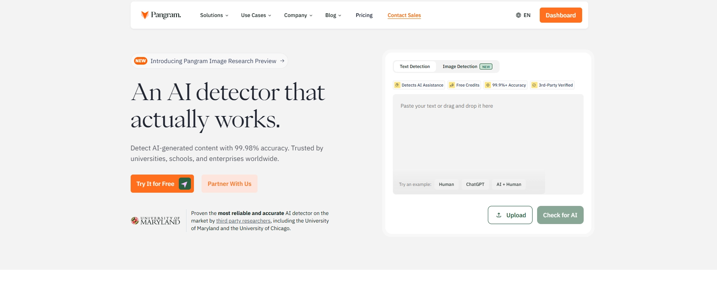
Task: Click the orange NEW badge in the banner
Action: [141, 61]
